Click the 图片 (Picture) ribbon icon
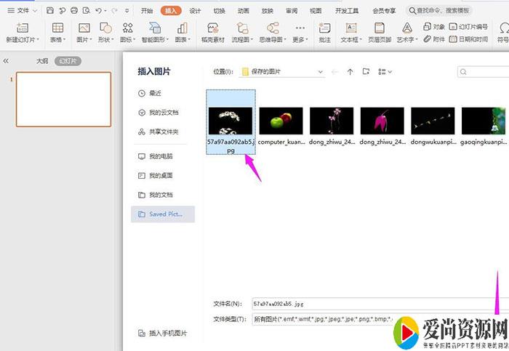Screen dimensions: 509x351 pyautogui.click(x=84, y=31)
